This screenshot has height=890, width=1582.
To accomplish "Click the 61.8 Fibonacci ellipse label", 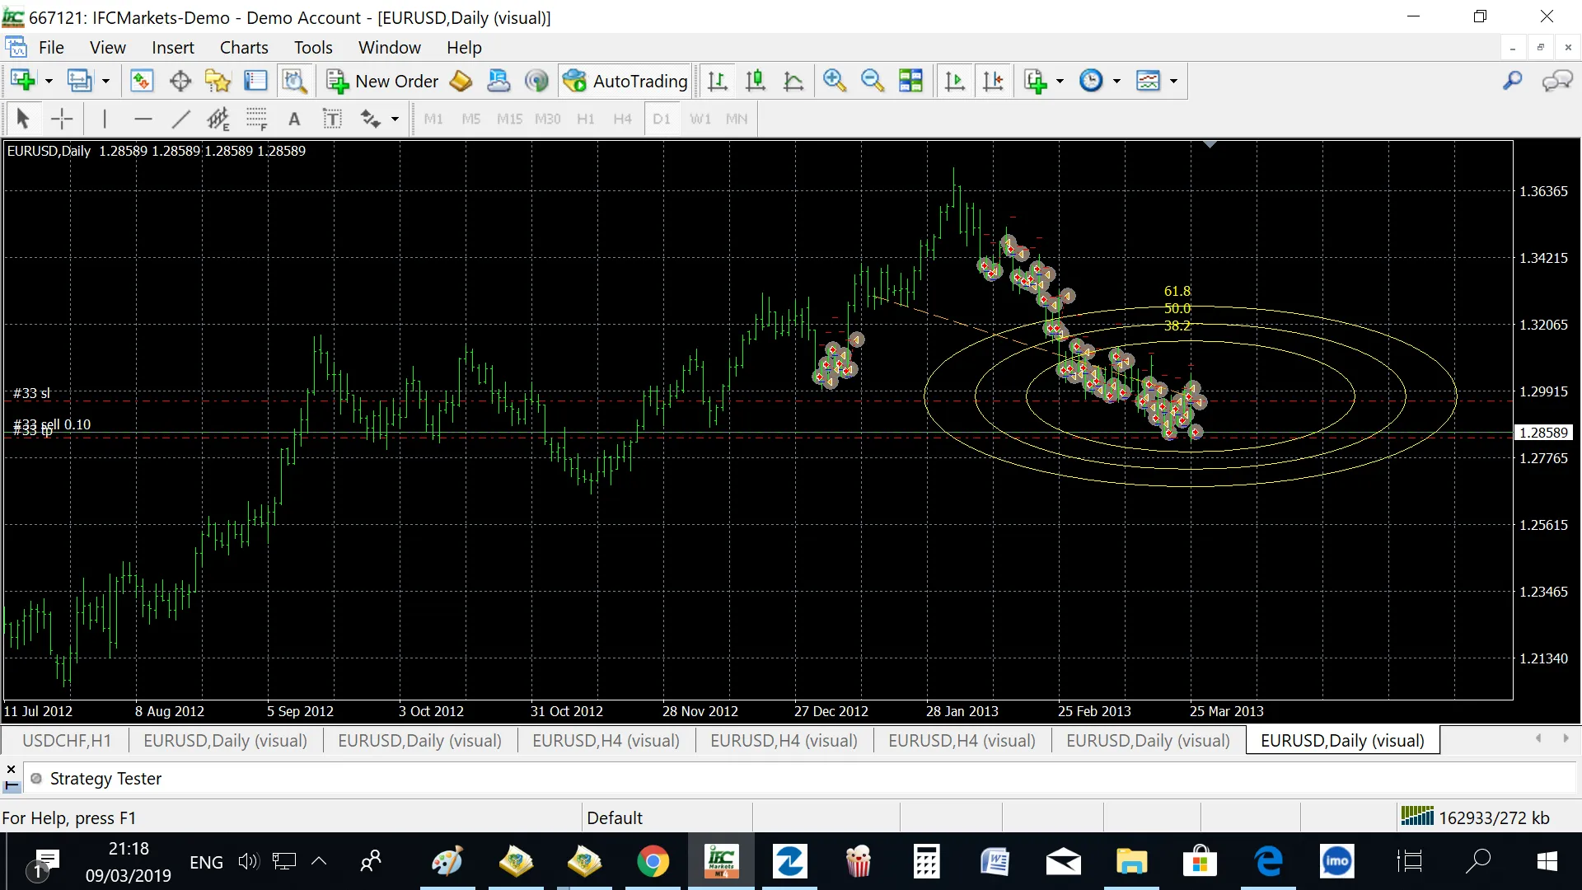I will (x=1177, y=291).
